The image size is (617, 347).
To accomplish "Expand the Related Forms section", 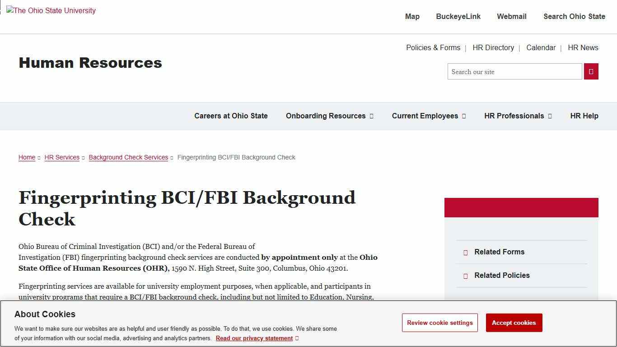I will tap(499, 252).
